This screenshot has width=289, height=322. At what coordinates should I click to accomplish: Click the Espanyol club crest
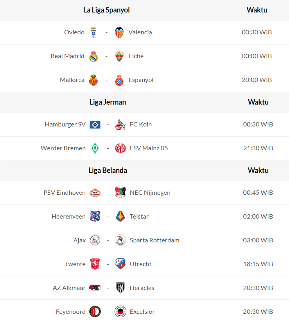tap(119, 80)
